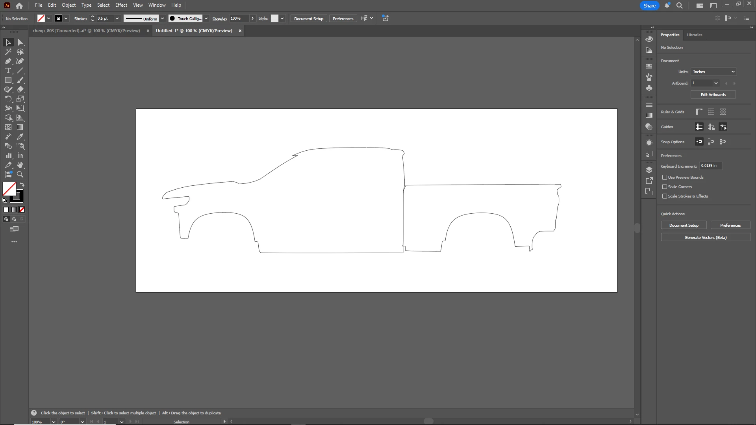Select the Type tool
This screenshot has width=756, height=425.
coord(8,71)
